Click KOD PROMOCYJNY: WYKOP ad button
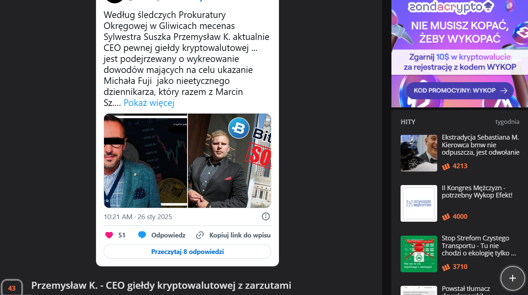 pos(460,91)
